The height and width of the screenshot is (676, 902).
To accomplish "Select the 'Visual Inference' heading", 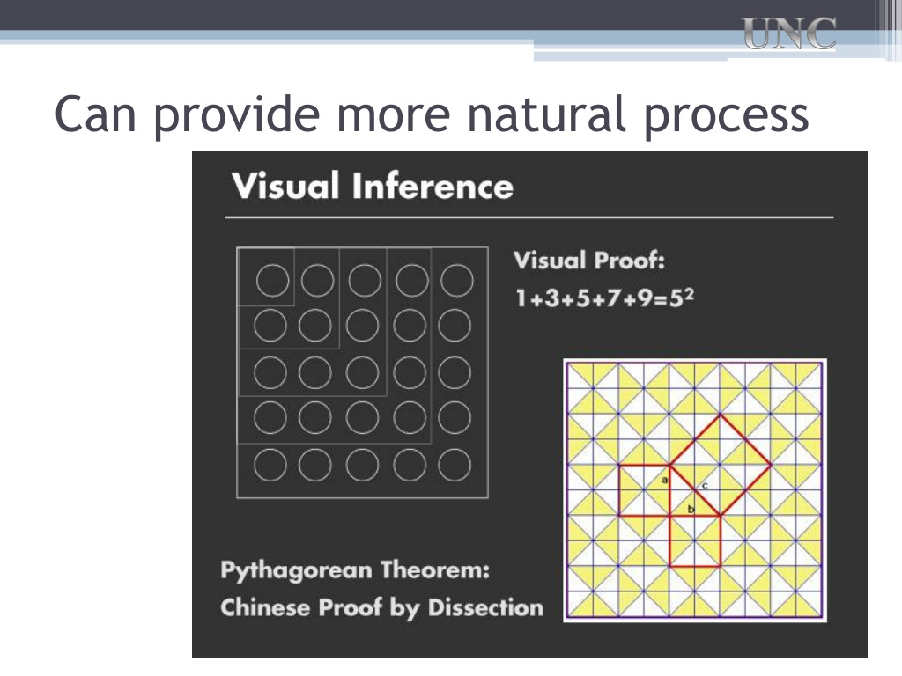I will 373,187.
